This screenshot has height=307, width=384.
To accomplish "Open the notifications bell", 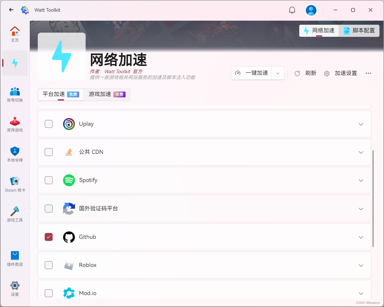I will [292, 10].
